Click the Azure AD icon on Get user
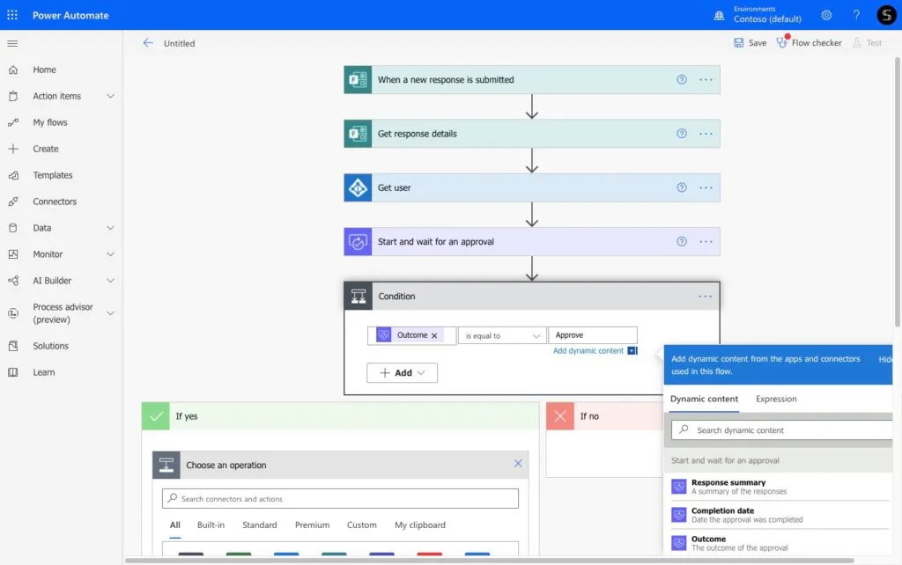Viewport: 902px width, 565px height. click(x=358, y=188)
